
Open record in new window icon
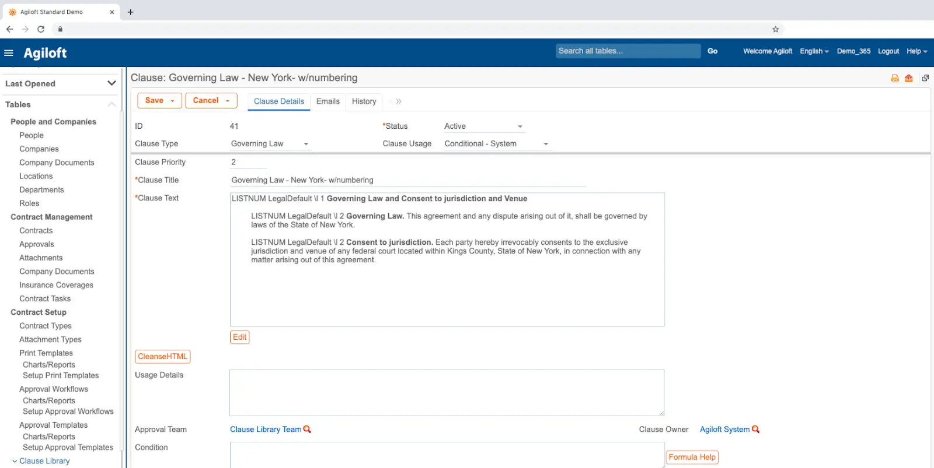pos(925,78)
